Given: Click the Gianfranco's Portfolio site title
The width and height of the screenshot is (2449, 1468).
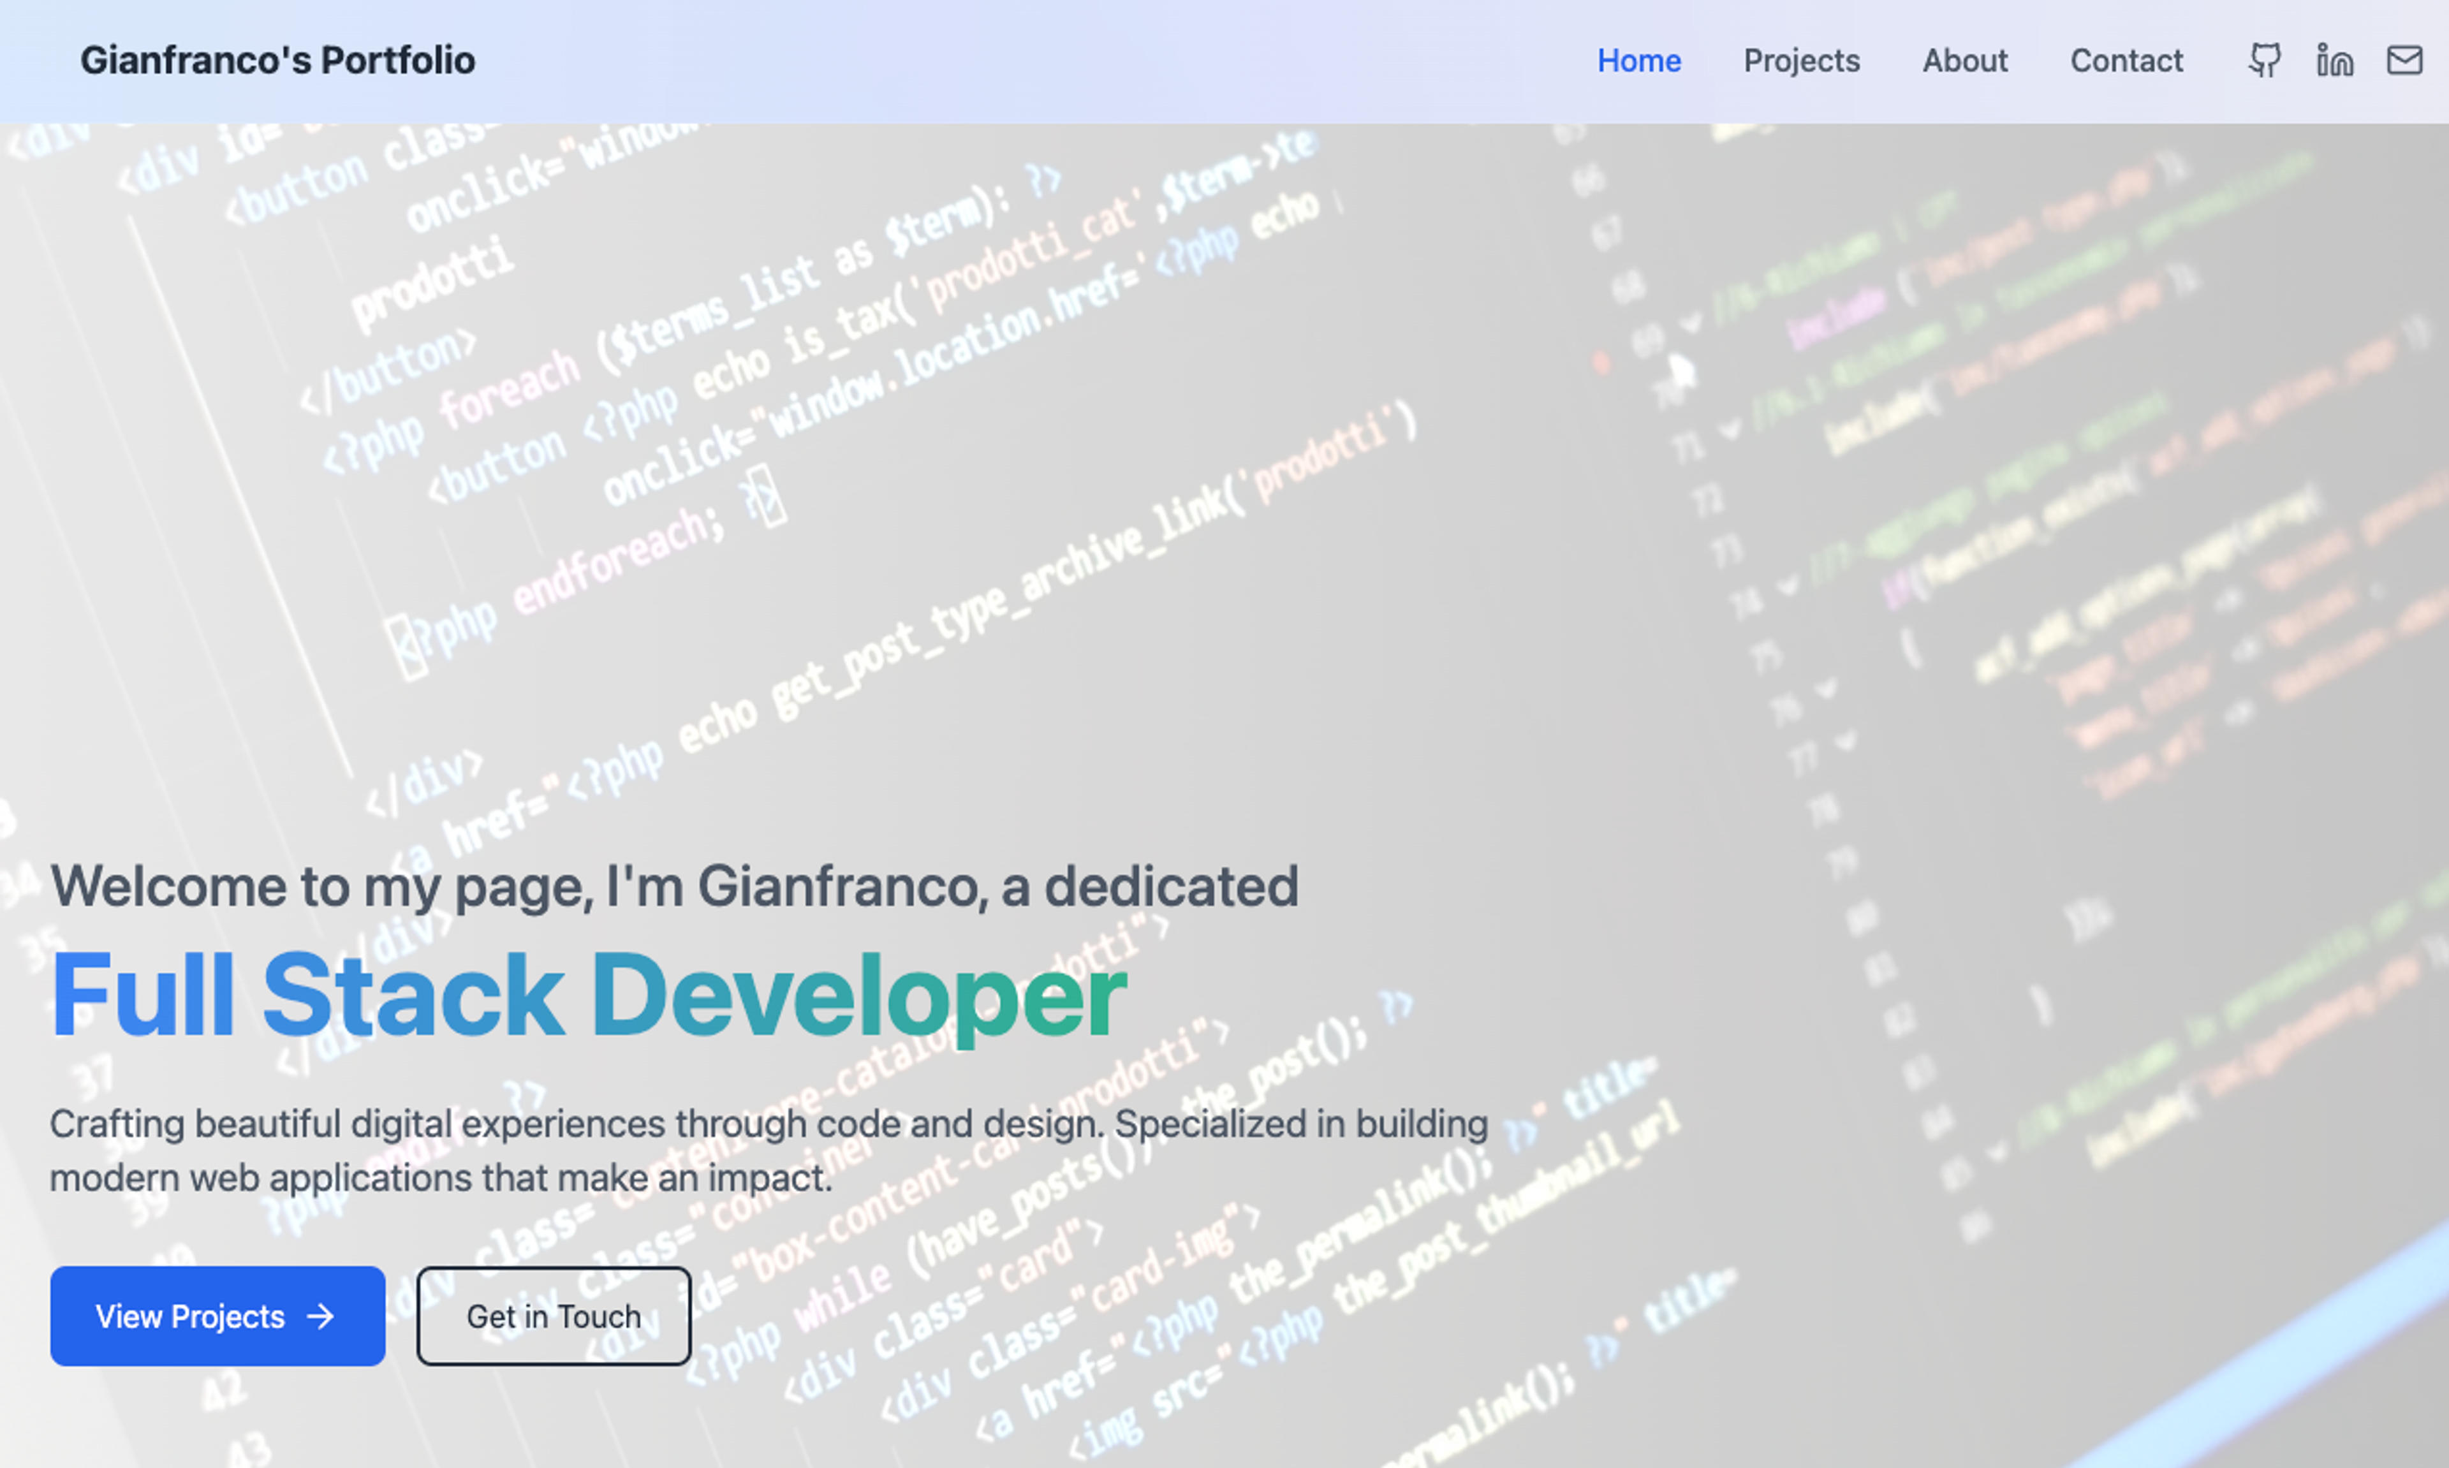Looking at the screenshot, I should pos(278,61).
